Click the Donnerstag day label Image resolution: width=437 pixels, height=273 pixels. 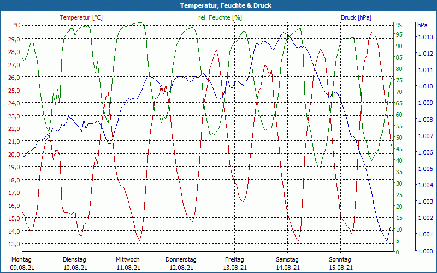coord(181,260)
